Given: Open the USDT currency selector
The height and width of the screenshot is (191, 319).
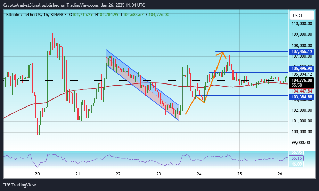Looking at the screenshot, I should pyautogui.click(x=302, y=15).
